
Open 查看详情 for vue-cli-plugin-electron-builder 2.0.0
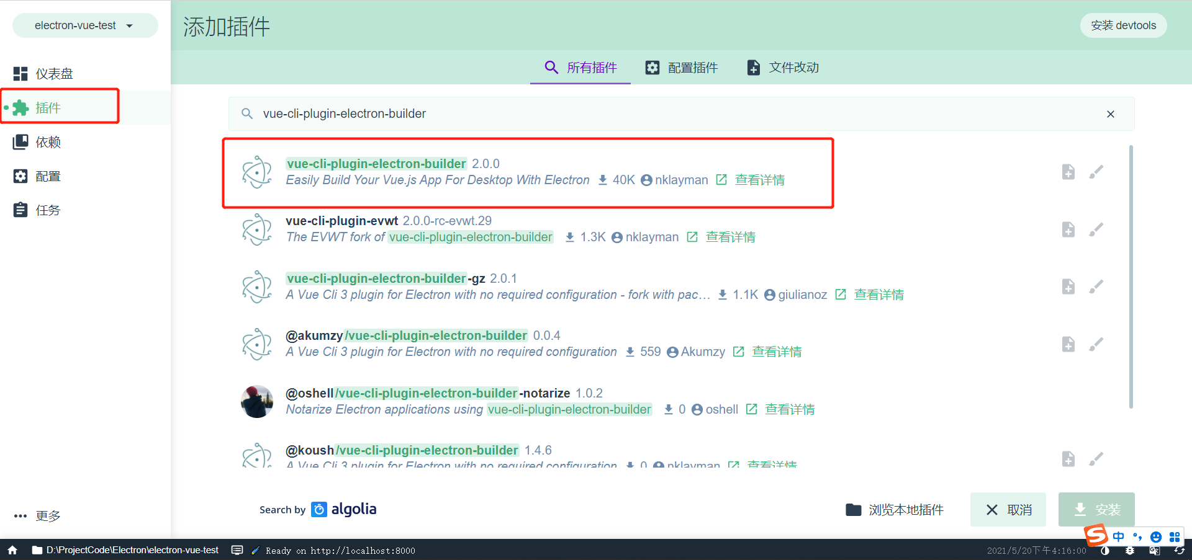tap(760, 180)
